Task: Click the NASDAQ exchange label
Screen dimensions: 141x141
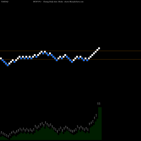Action: click(x=5, y=2)
